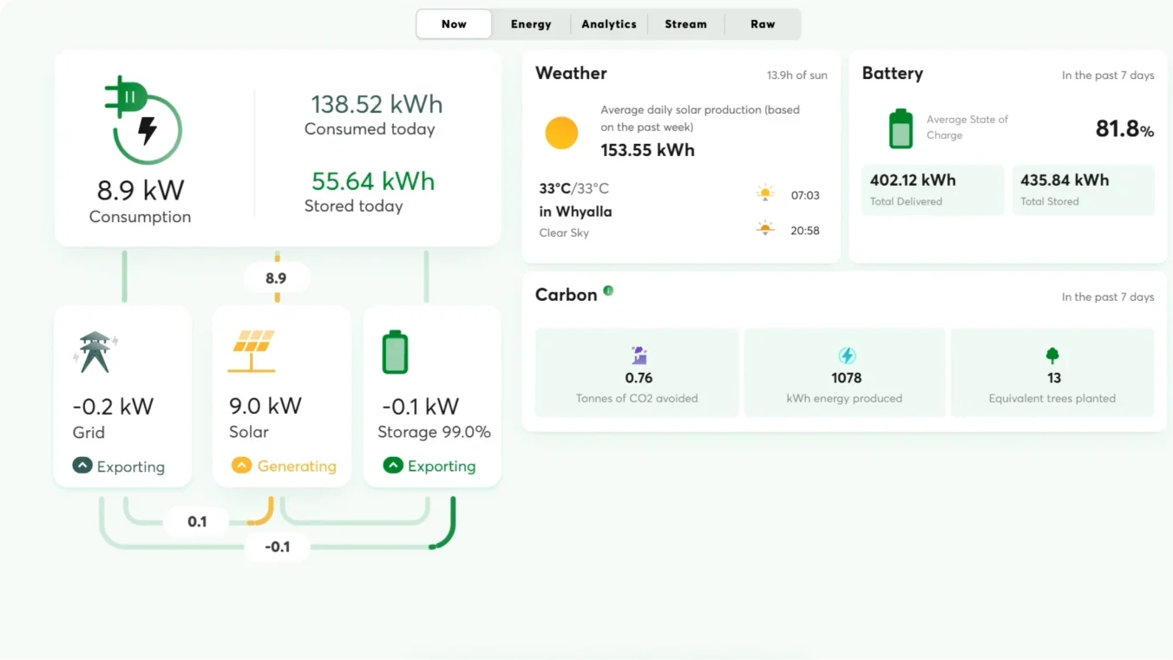1173x660 pixels.
Task: Click the energy produced lightning icon
Action: (847, 356)
